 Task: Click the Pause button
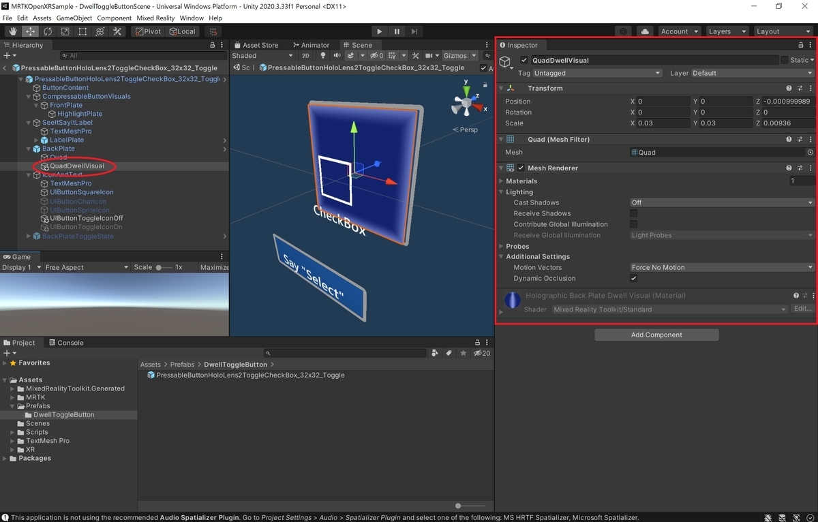tap(397, 31)
